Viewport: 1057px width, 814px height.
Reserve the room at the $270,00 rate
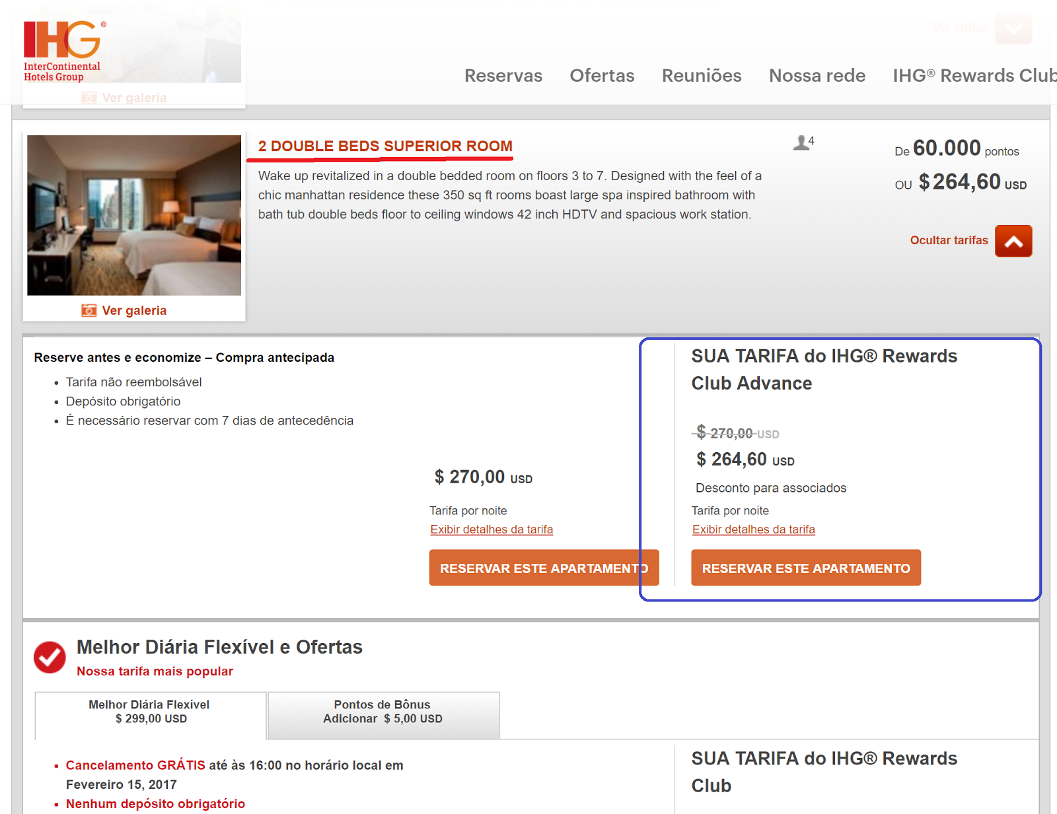544,568
